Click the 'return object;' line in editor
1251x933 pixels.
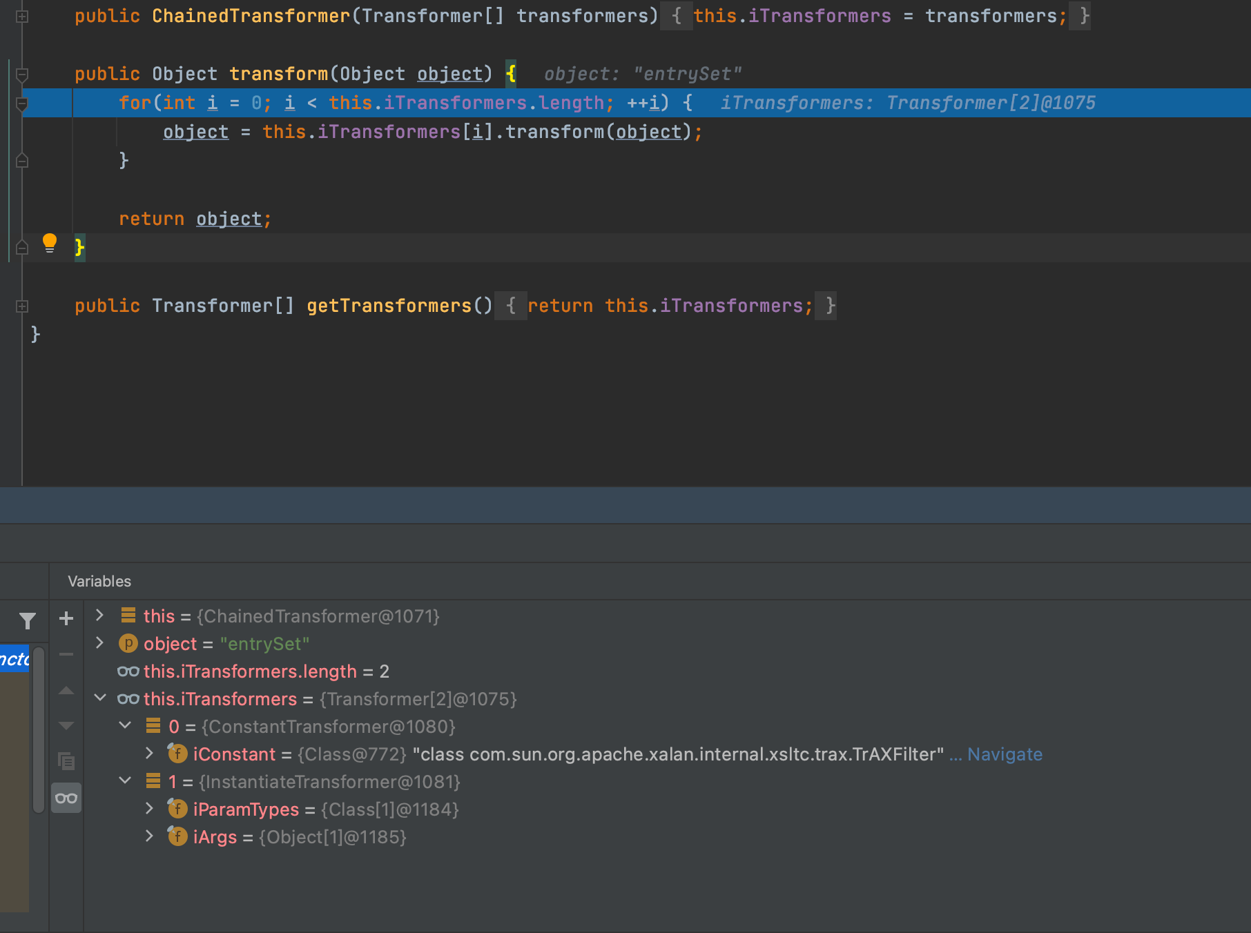pos(195,219)
